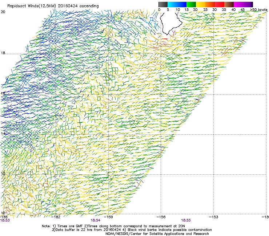The image size is (269, 236).
Task: Click the brown 35-40 knots legend swatch
Action: (x=229, y=4)
